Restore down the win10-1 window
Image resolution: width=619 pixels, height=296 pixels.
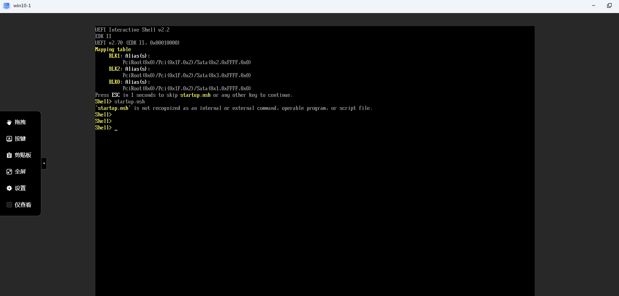click(x=609, y=6)
